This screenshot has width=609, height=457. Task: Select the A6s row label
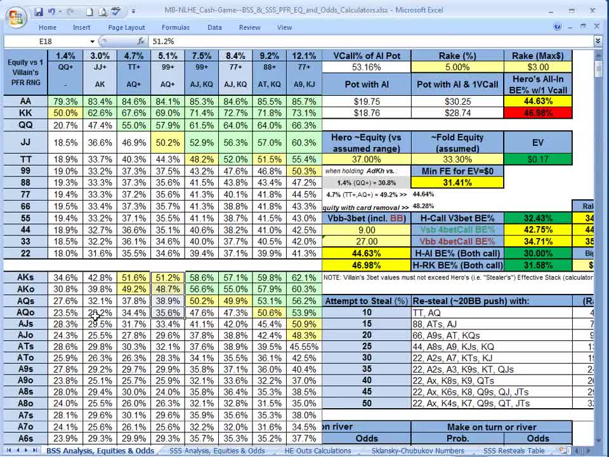tap(25, 439)
